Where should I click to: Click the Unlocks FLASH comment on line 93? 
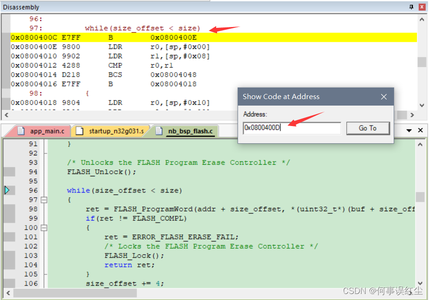point(178,163)
